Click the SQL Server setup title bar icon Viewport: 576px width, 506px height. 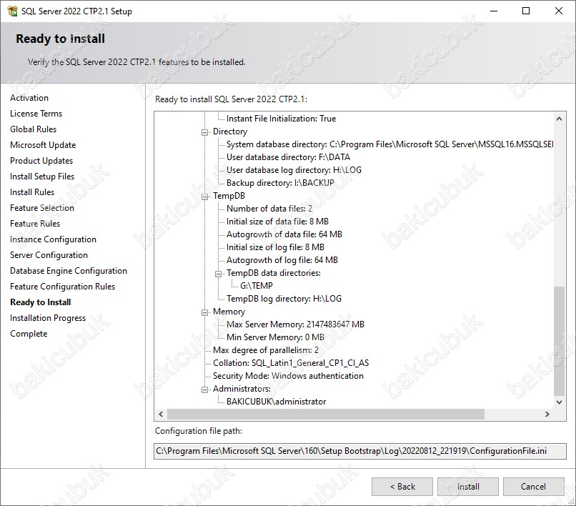tap(12, 11)
